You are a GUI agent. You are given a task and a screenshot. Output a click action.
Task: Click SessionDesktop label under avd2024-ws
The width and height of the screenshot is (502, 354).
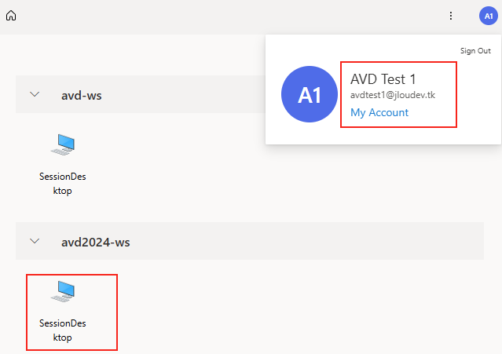tap(62, 330)
